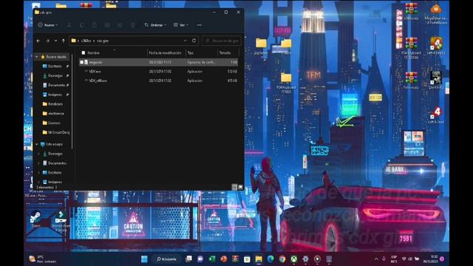The height and width of the screenshot is (266, 473).
Task: Click the Copy icon in Explorer toolbar
Action: (82, 25)
